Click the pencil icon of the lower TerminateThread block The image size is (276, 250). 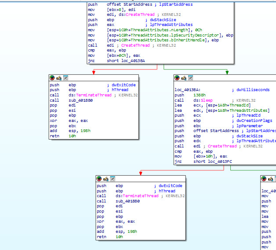[106, 179]
